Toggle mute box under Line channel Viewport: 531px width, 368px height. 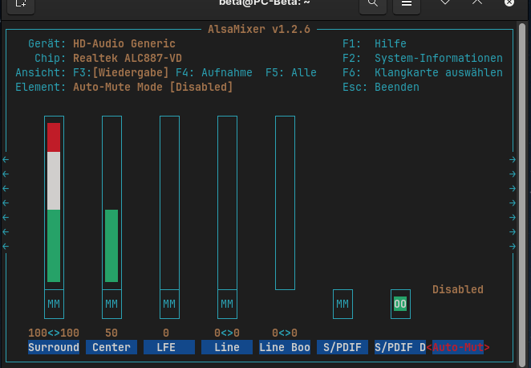[227, 304]
